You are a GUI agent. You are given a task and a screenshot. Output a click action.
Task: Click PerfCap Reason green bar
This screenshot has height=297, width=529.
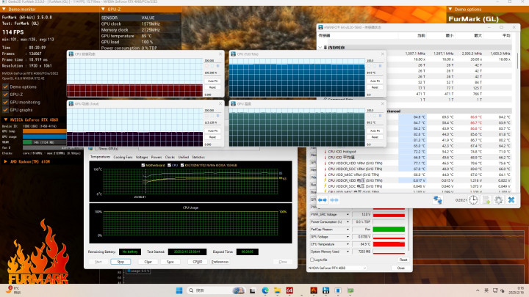tap(389, 230)
